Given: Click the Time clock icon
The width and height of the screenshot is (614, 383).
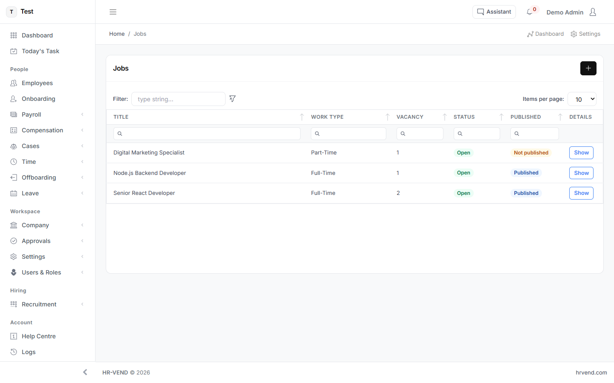Looking at the screenshot, I should tap(14, 162).
